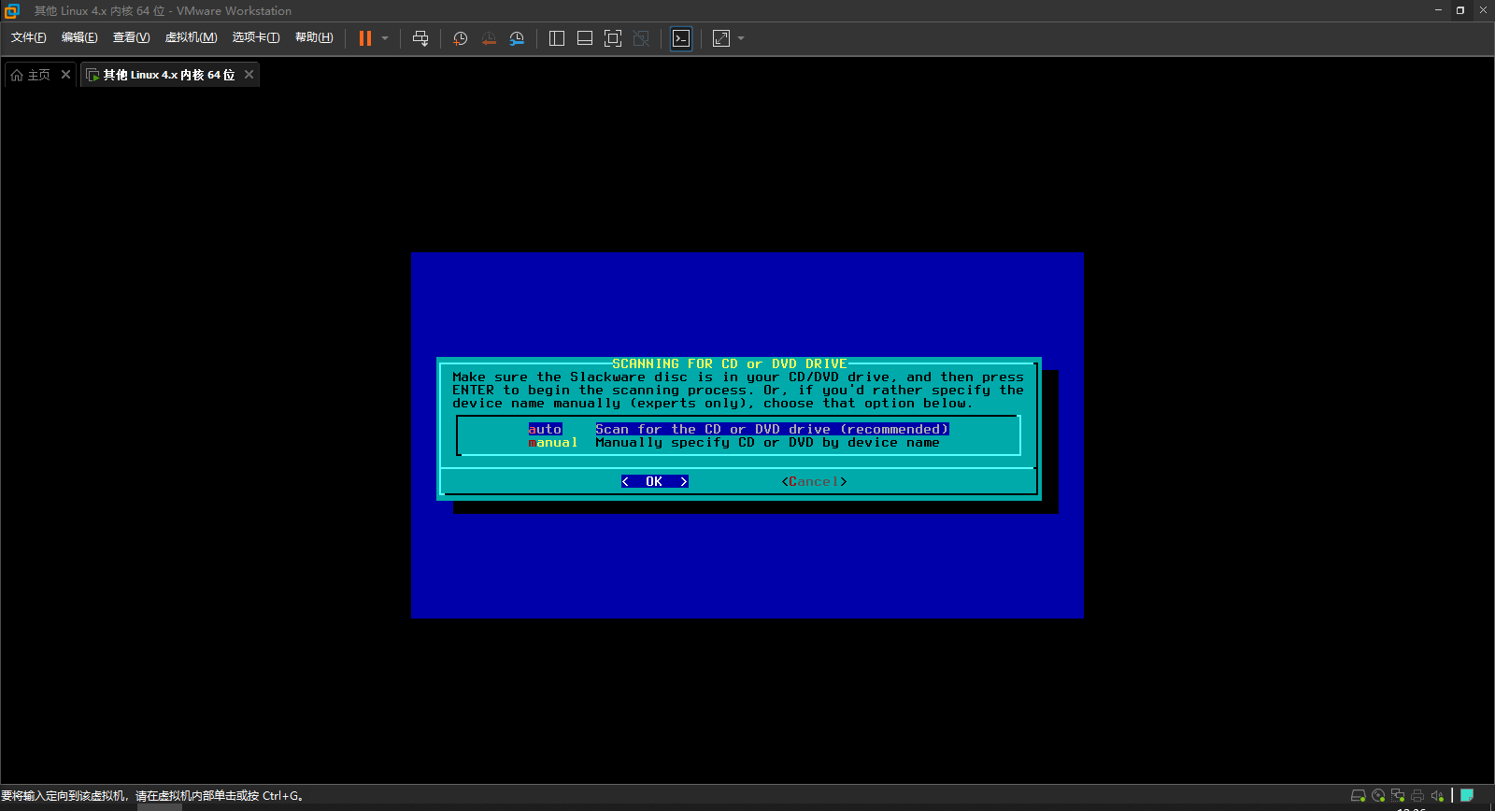Image resolution: width=1495 pixels, height=811 pixels.
Task: Pause the virtual machine with the orange pause icon
Action: (x=365, y=38)
